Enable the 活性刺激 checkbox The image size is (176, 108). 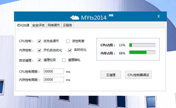[x=68, y=41]
